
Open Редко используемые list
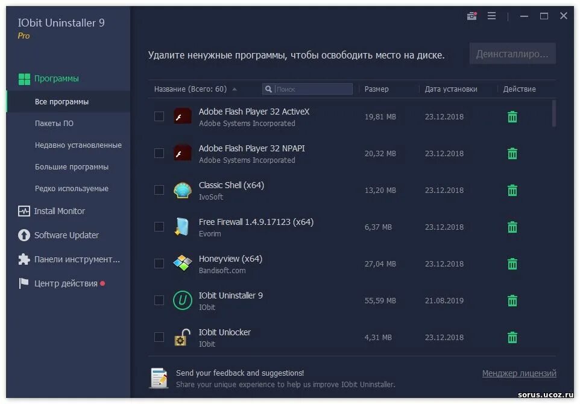pos(71,189)
